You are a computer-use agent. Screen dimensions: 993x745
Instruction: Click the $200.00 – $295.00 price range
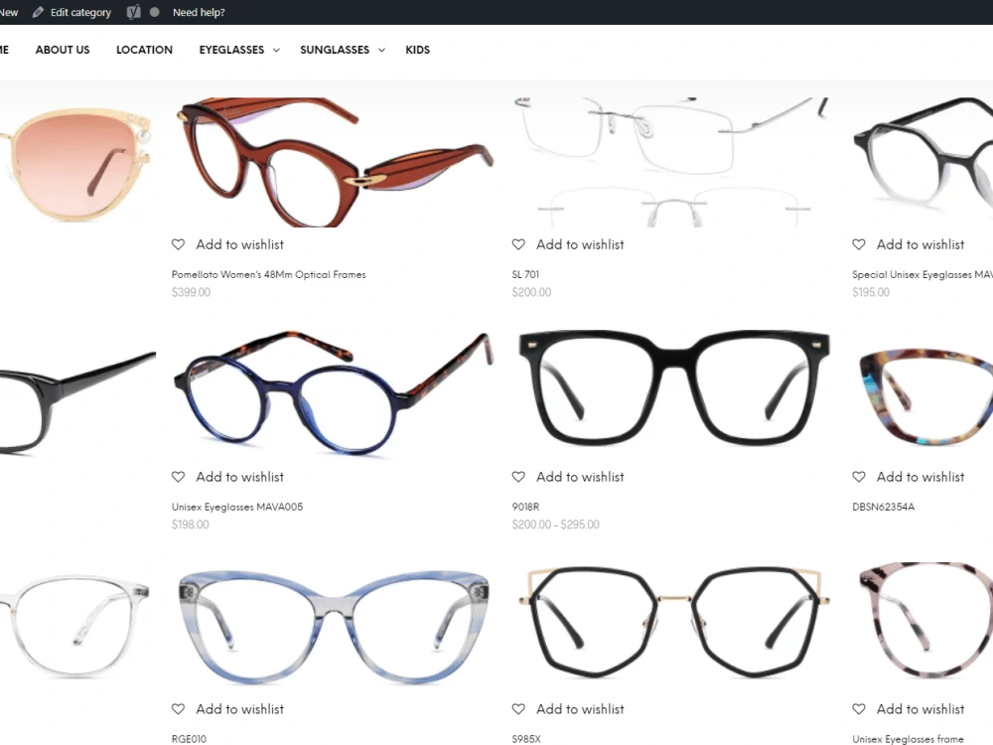[555, 524]
